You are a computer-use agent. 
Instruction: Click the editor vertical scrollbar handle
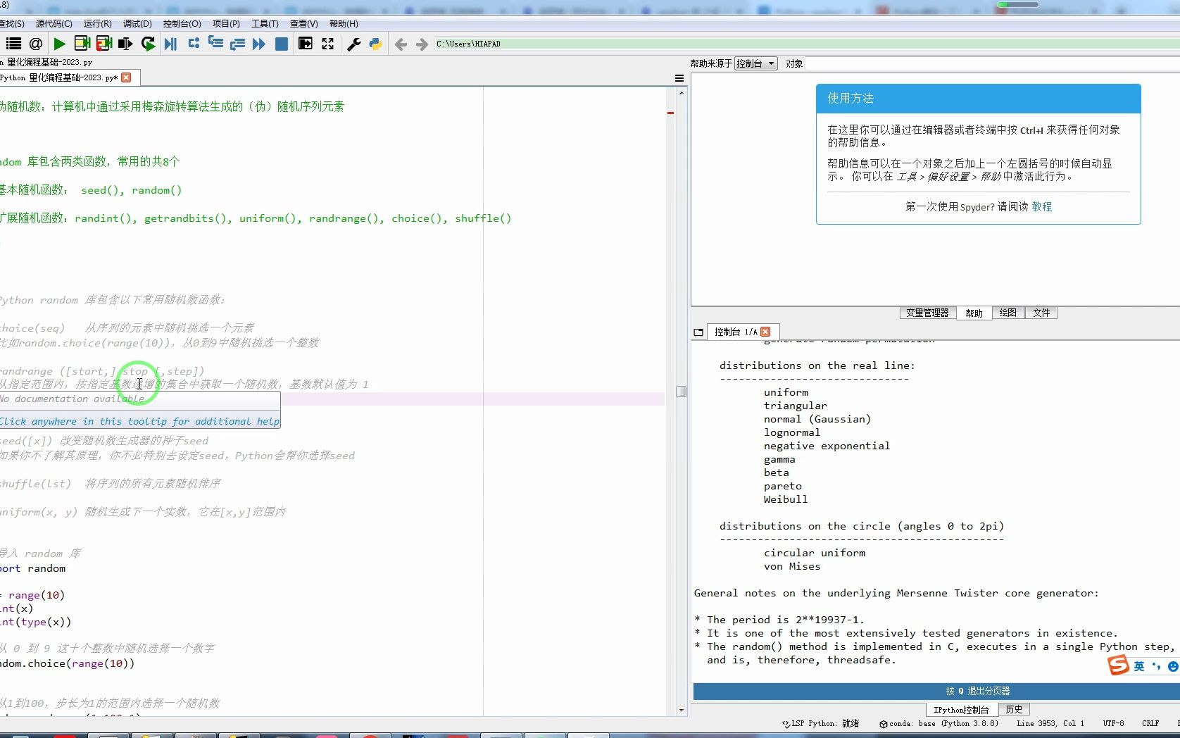tap(681, 392)
